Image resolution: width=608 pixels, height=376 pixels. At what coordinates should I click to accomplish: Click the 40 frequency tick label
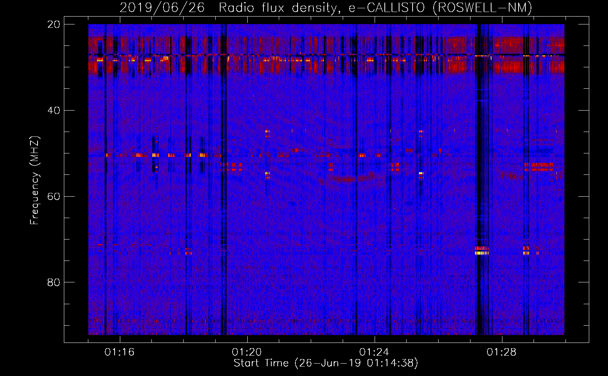click(x=53, y=111)
